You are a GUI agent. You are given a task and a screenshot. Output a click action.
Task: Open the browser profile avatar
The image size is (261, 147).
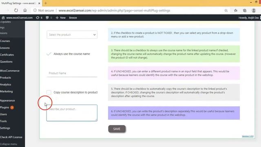coord(254,11)
